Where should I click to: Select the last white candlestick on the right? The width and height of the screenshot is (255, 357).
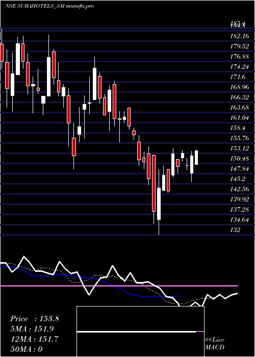(196, 158)
